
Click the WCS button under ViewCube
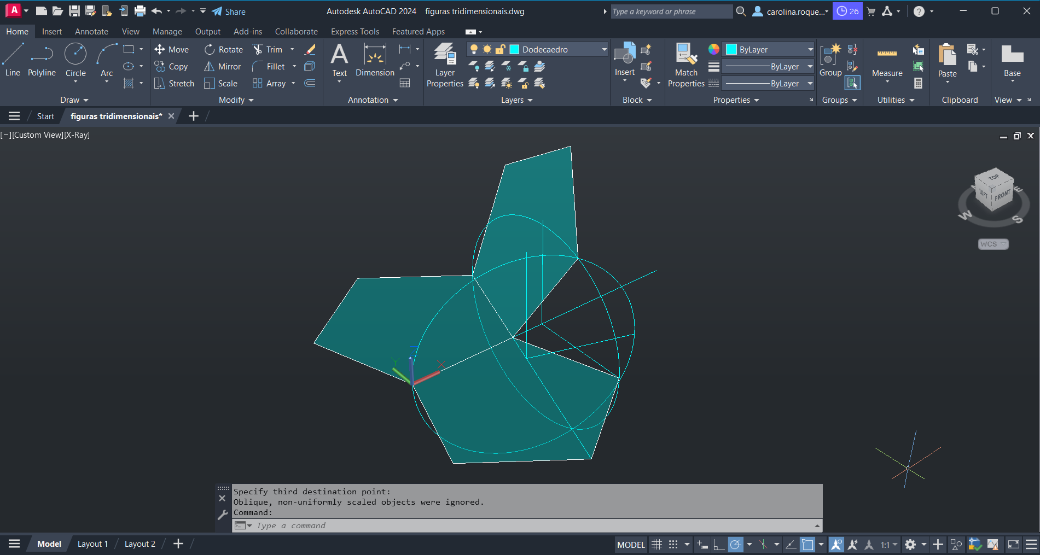pyautogui.click(x=992, y=244)
